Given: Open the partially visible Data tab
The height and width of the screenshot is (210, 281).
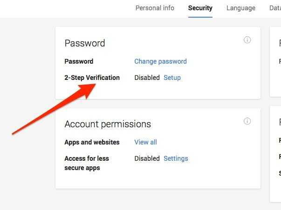Looking at the screenshot, I should (x=275, y=8).
